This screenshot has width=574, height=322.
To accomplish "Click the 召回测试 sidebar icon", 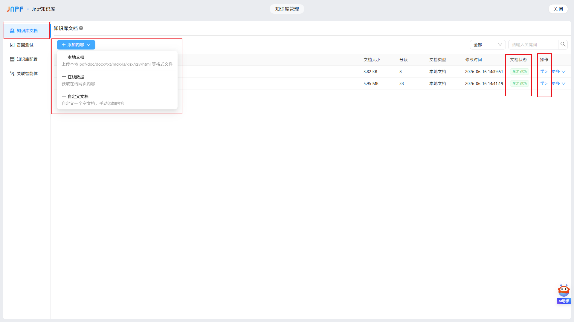I will tap(12, 45).
